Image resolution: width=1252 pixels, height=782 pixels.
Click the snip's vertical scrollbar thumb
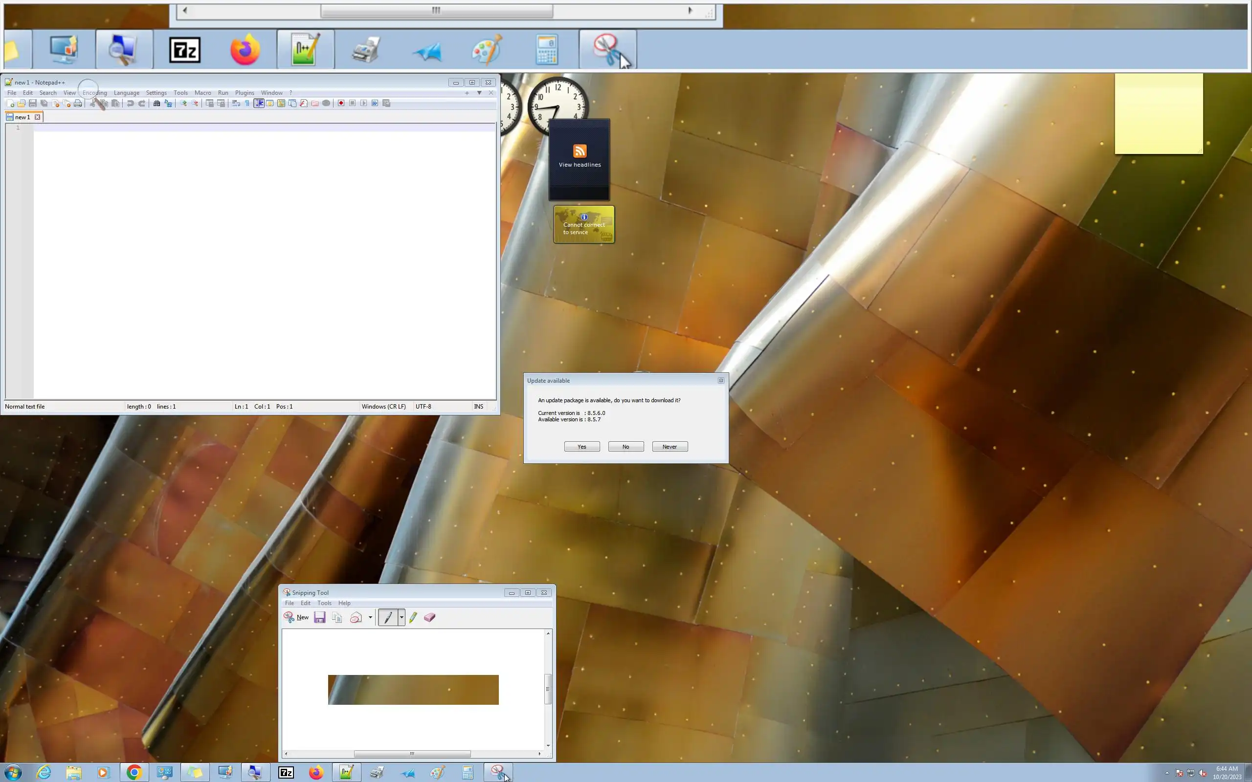(x=548, y=689)
